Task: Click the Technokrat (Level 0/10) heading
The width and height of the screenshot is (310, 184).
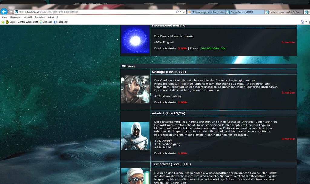Action: (171, 164)
